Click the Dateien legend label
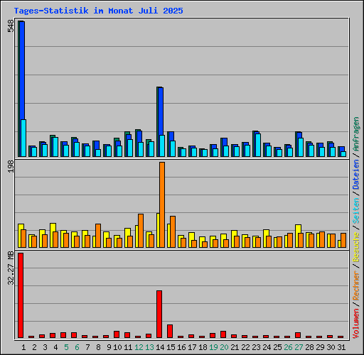This screenshot has height=355, width=364. pos(356,174)
